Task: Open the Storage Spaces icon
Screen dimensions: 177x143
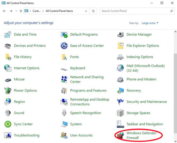Action: [x=120, y=113]
